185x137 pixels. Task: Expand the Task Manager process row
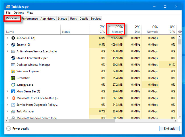click(7, 111)
